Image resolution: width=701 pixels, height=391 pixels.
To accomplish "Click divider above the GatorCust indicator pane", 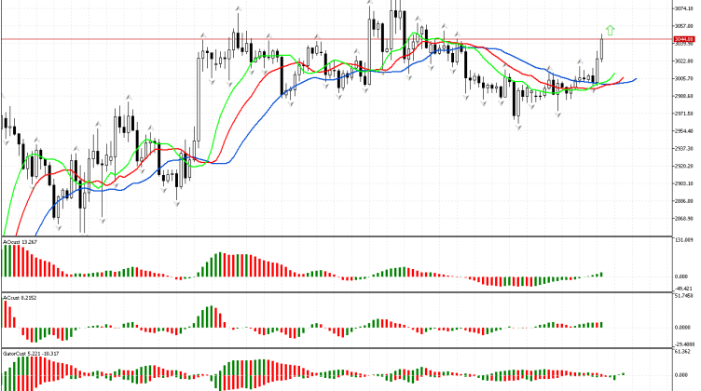I will click(x=336, y=348).
